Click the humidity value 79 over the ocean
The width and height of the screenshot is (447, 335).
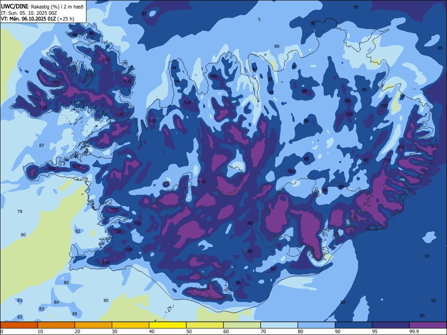pyautogui.click(x=20, y=211)
